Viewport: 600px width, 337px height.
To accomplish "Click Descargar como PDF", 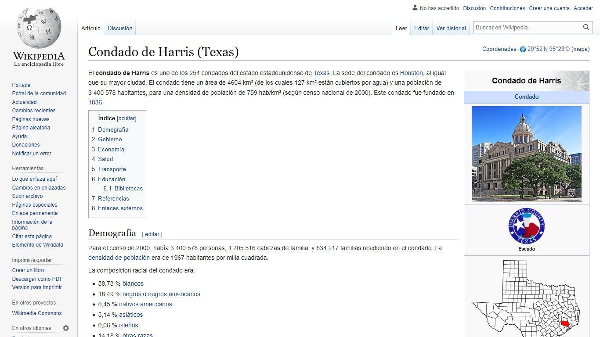I will [37, 279].
